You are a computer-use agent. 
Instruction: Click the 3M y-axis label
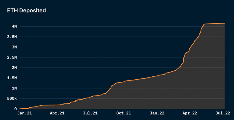pyautogui.click(x=14, y=47)
